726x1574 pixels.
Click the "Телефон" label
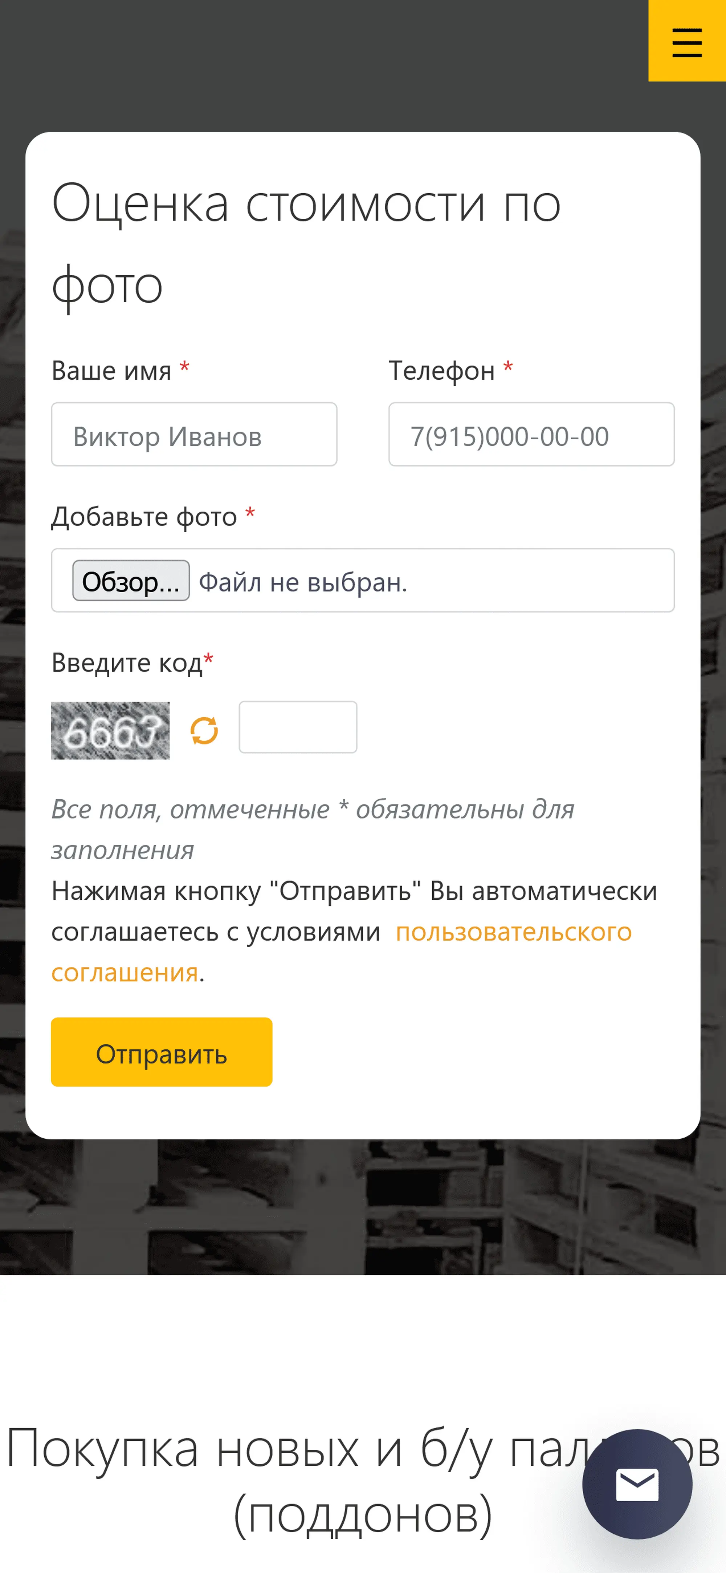pos(441,371)
